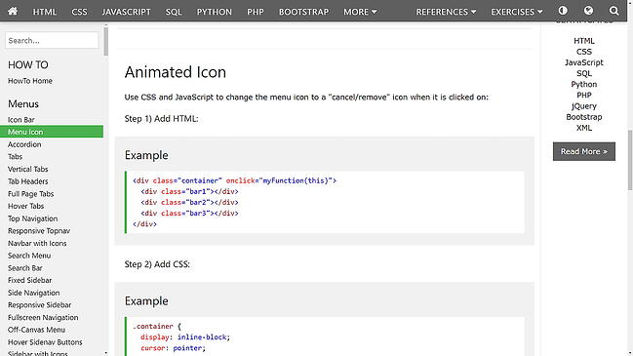Open Tabs sidebar link
The image size is (633, 356).
(15, 157)
